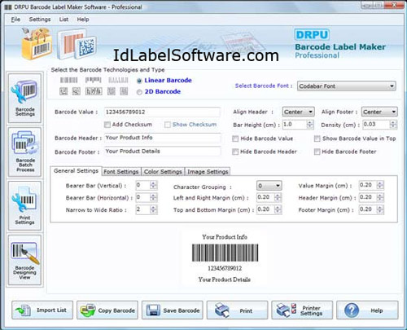Image resolution: width=407 pixels, height=330 pixels.
Task: Check the Hide Barcode Value option
Action: 235,139
